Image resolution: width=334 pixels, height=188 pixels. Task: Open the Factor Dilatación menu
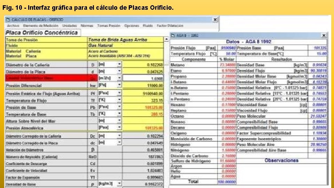pyautogui.click(x=170, y=25)
